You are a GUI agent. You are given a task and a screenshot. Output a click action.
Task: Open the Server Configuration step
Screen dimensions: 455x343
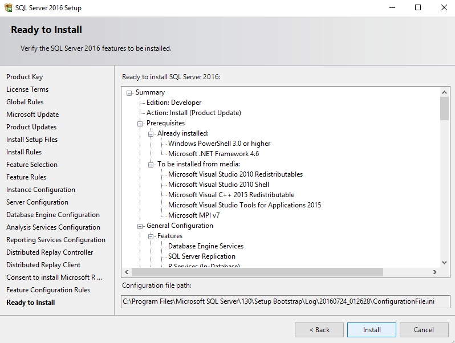(37, 202)
